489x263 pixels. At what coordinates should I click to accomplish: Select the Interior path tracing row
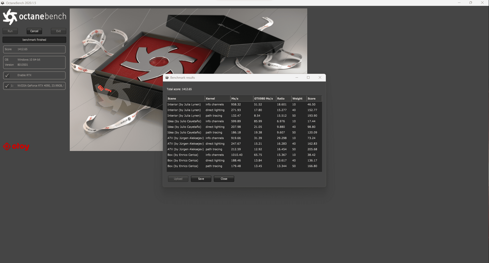point(244,116)
